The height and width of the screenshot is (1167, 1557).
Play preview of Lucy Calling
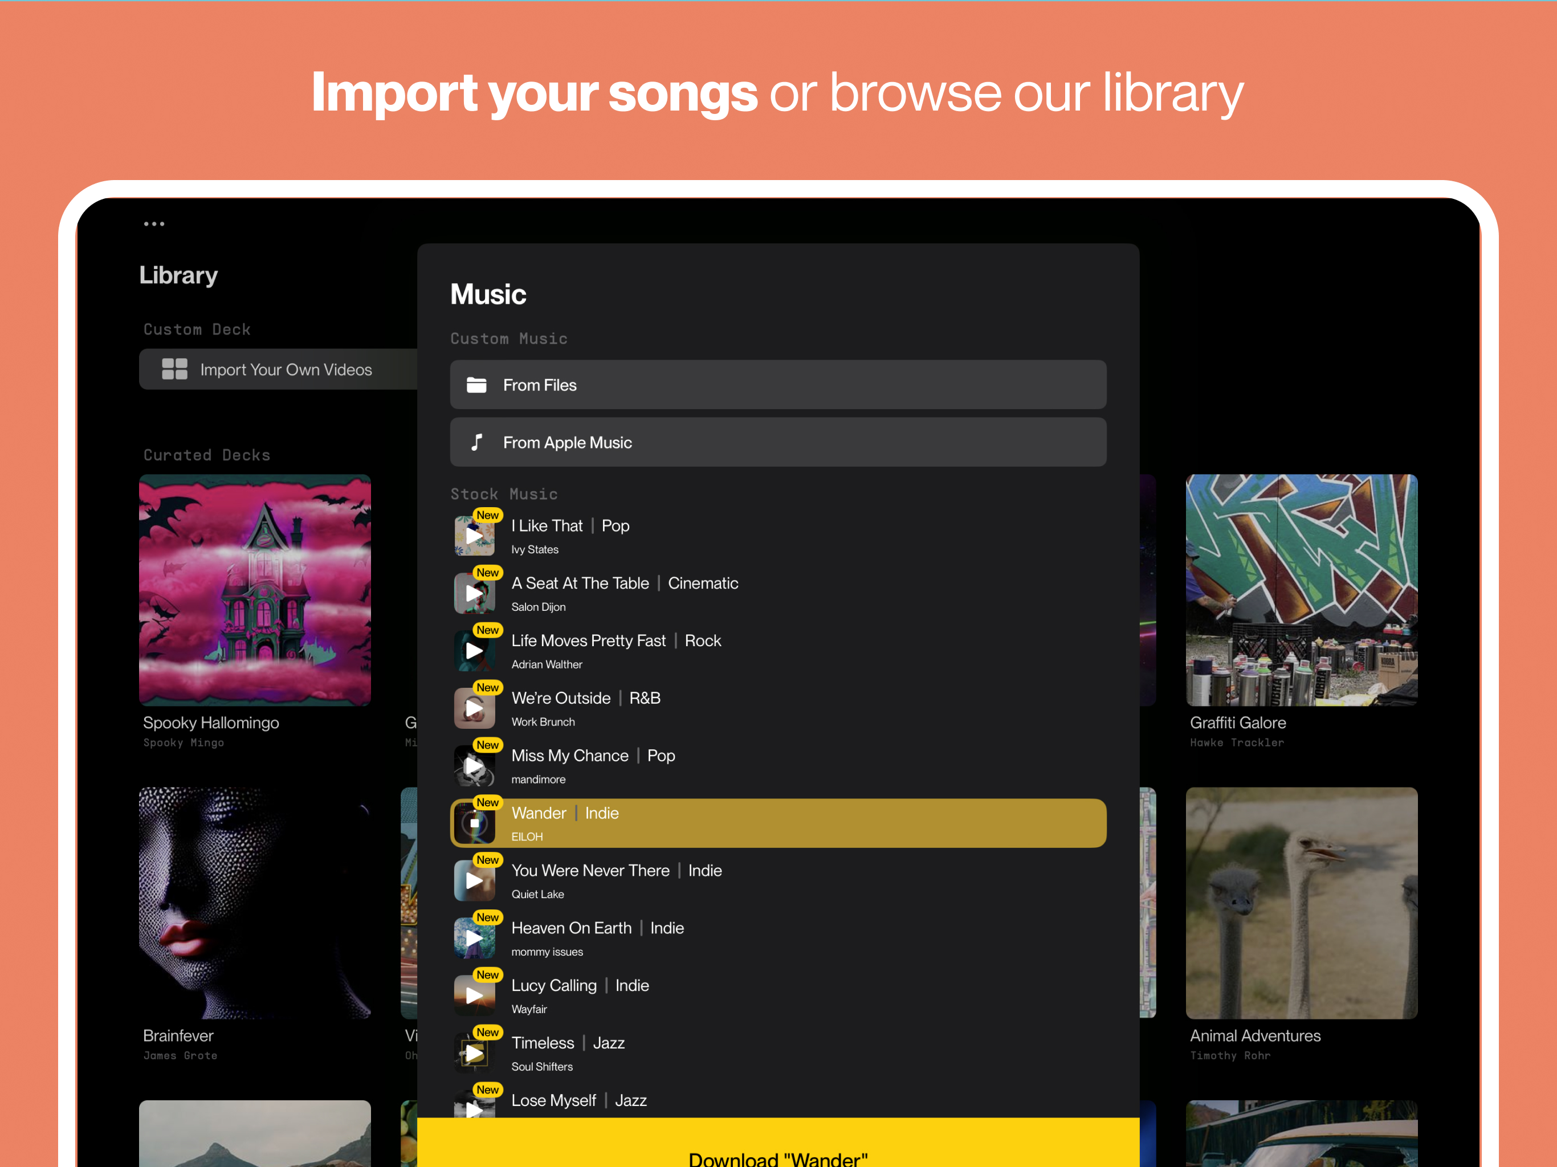(474, 996)
